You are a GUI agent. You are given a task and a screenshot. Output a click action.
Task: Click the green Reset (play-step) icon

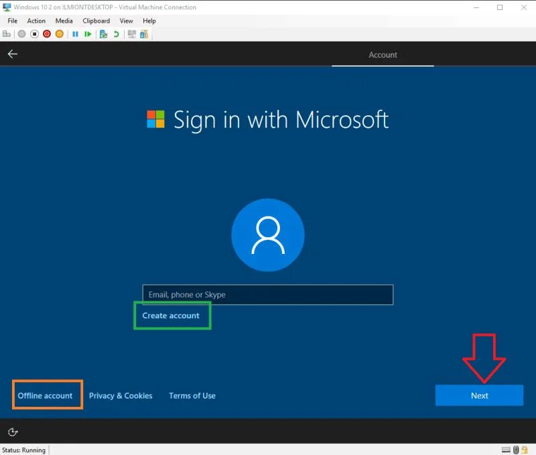[x=88, y=34]
